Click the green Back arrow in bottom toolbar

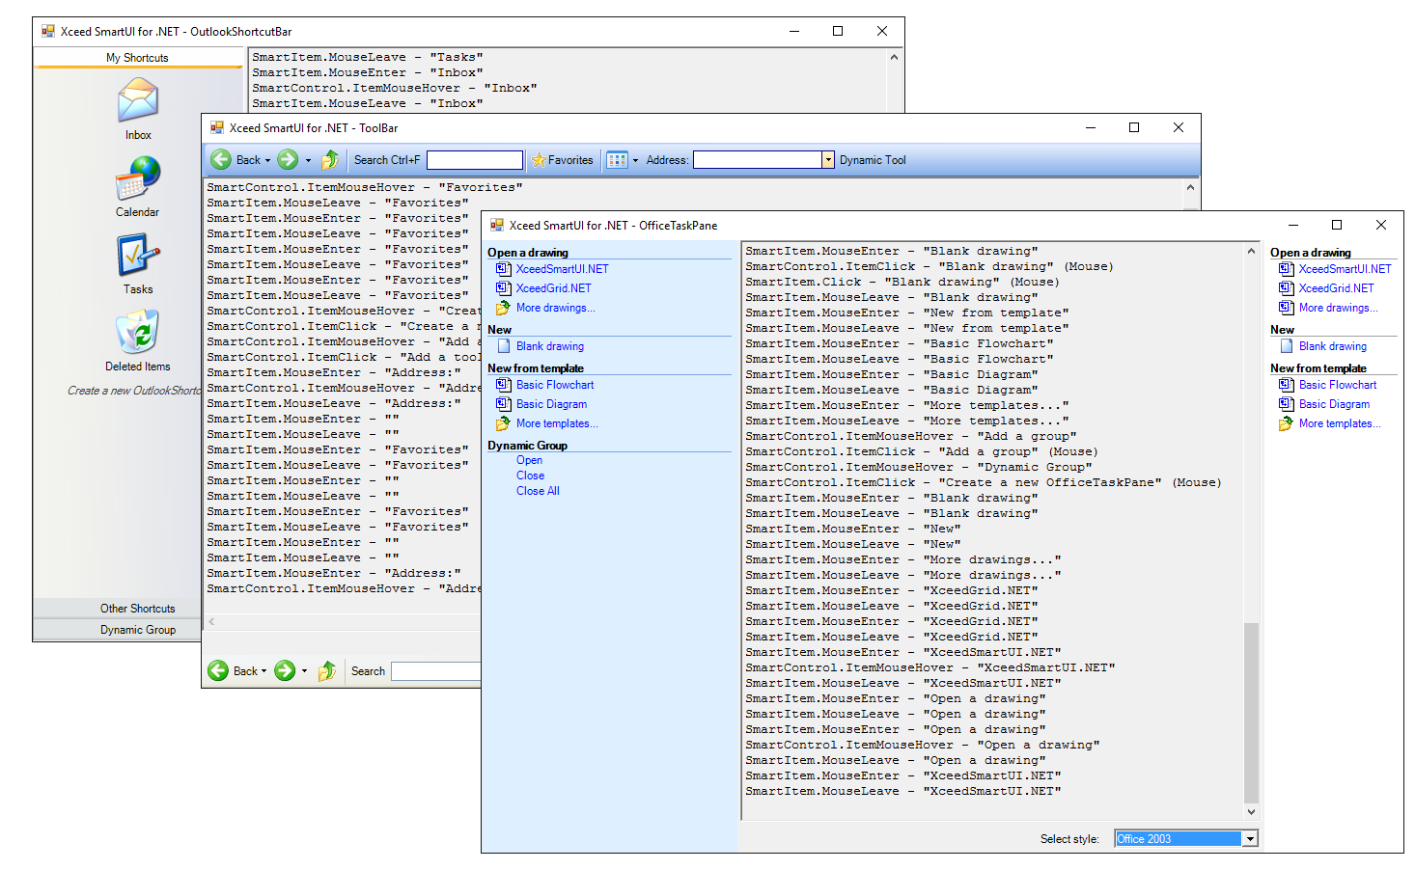219,671
